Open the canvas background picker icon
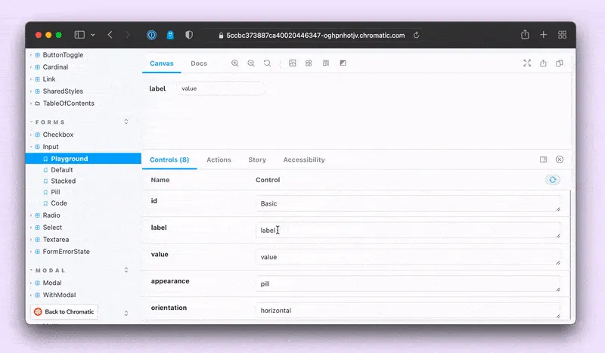 tap(293, 63)
